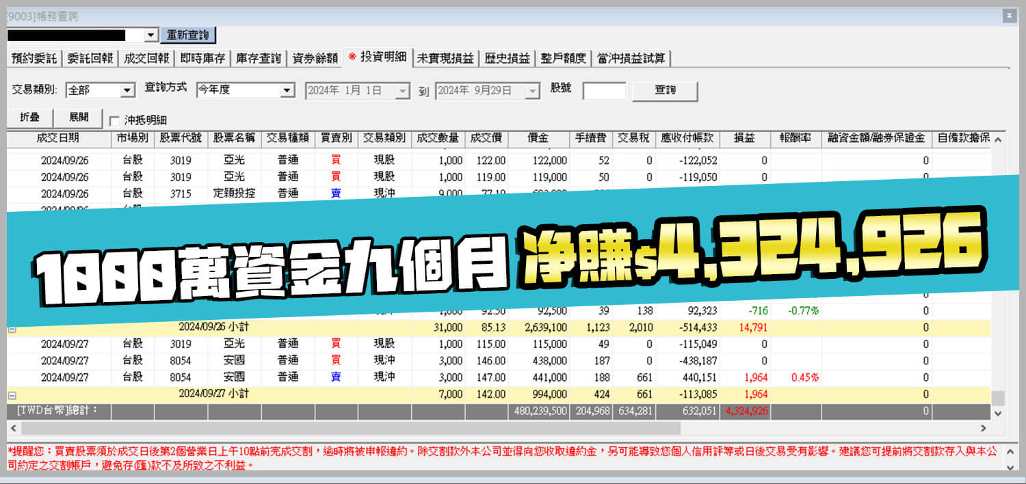The height and width of the screenshot is (484, 1026).
Task: Click the 重新查詢 button
Action: pos(188,34)
